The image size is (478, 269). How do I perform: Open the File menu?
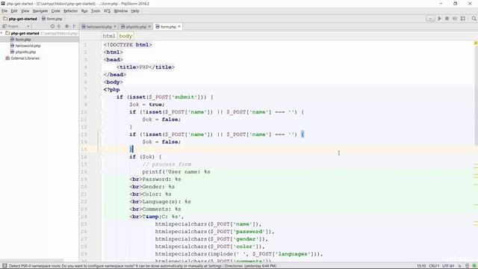click(4, 11)
